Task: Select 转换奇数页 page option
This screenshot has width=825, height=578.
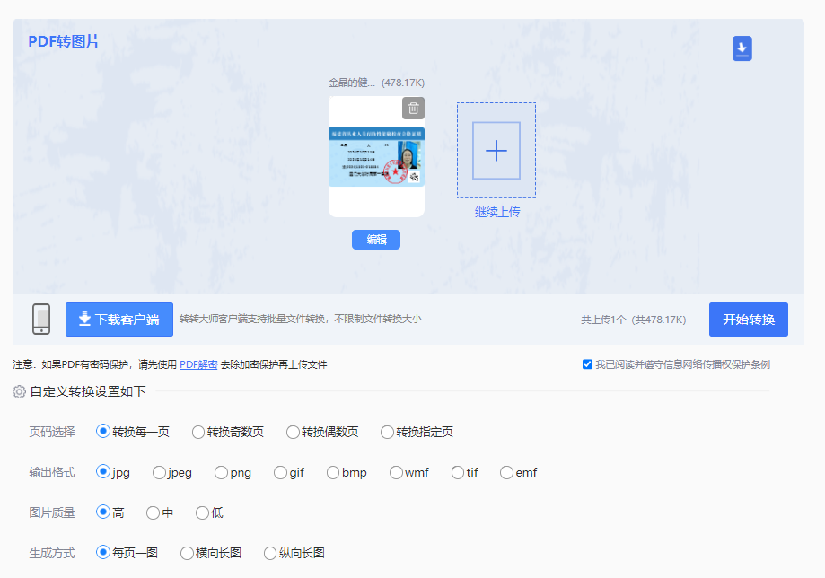Action: click(x=197, y=432)
